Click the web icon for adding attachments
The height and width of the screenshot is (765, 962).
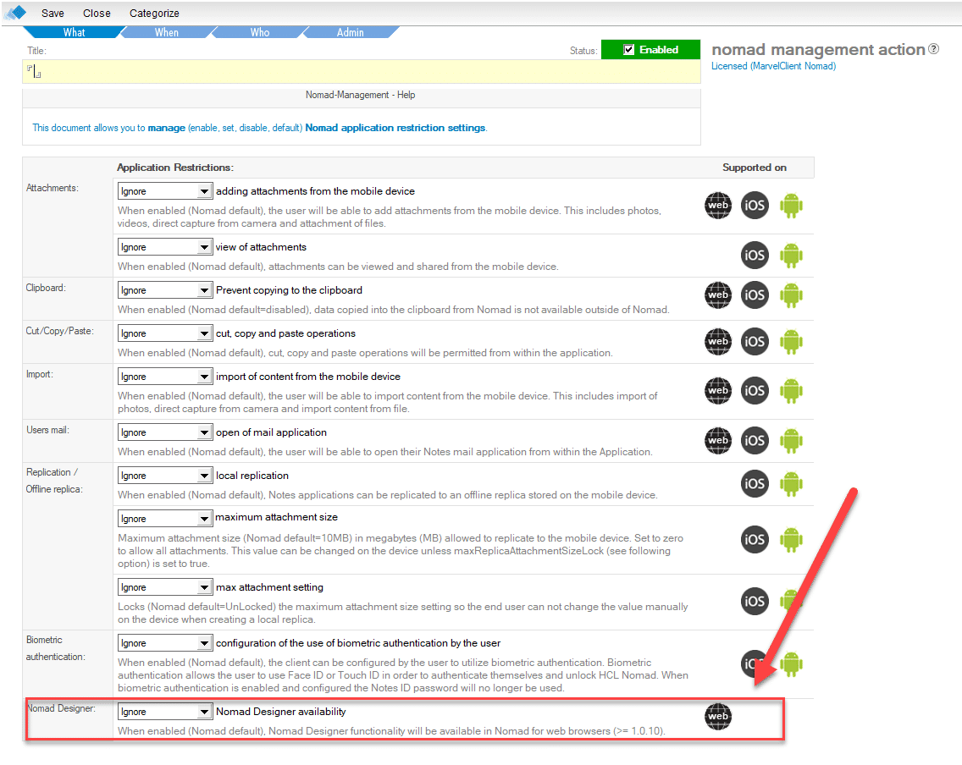(x=718, y=205)
